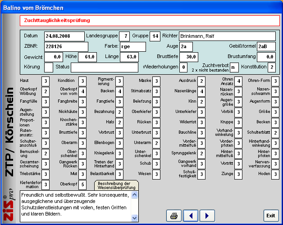This screenshot has width=283, height=225.
Task: Click inside the Wesensüberprüfung description text
Action: [x=75, y=205]
